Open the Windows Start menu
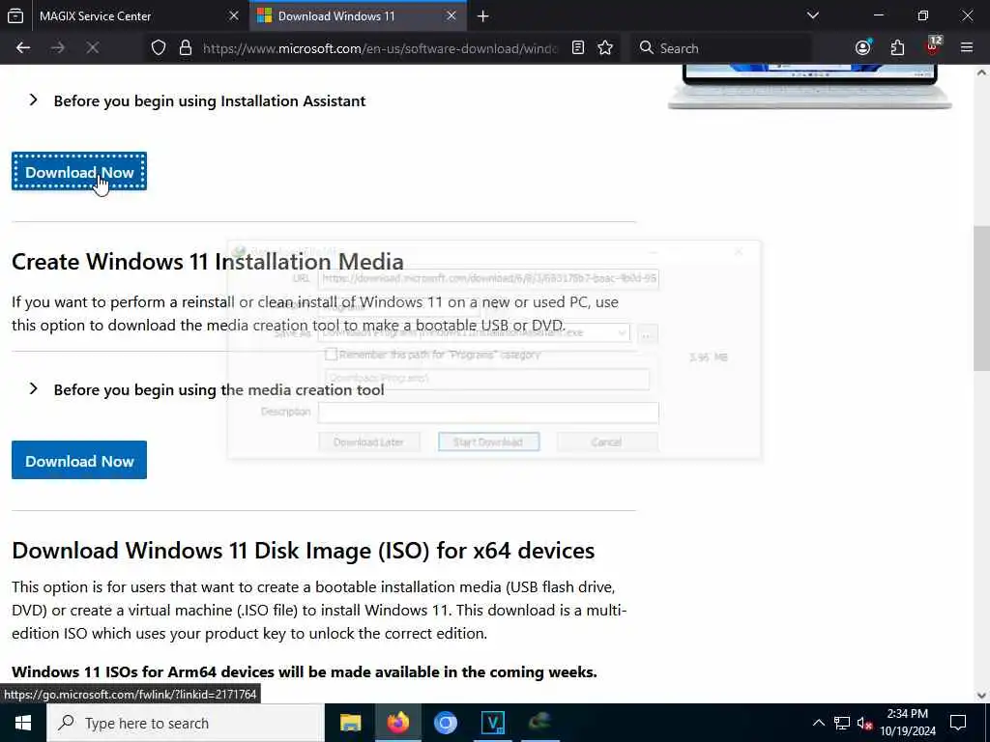This screenshot has width=990, height=742. point(23,723)
